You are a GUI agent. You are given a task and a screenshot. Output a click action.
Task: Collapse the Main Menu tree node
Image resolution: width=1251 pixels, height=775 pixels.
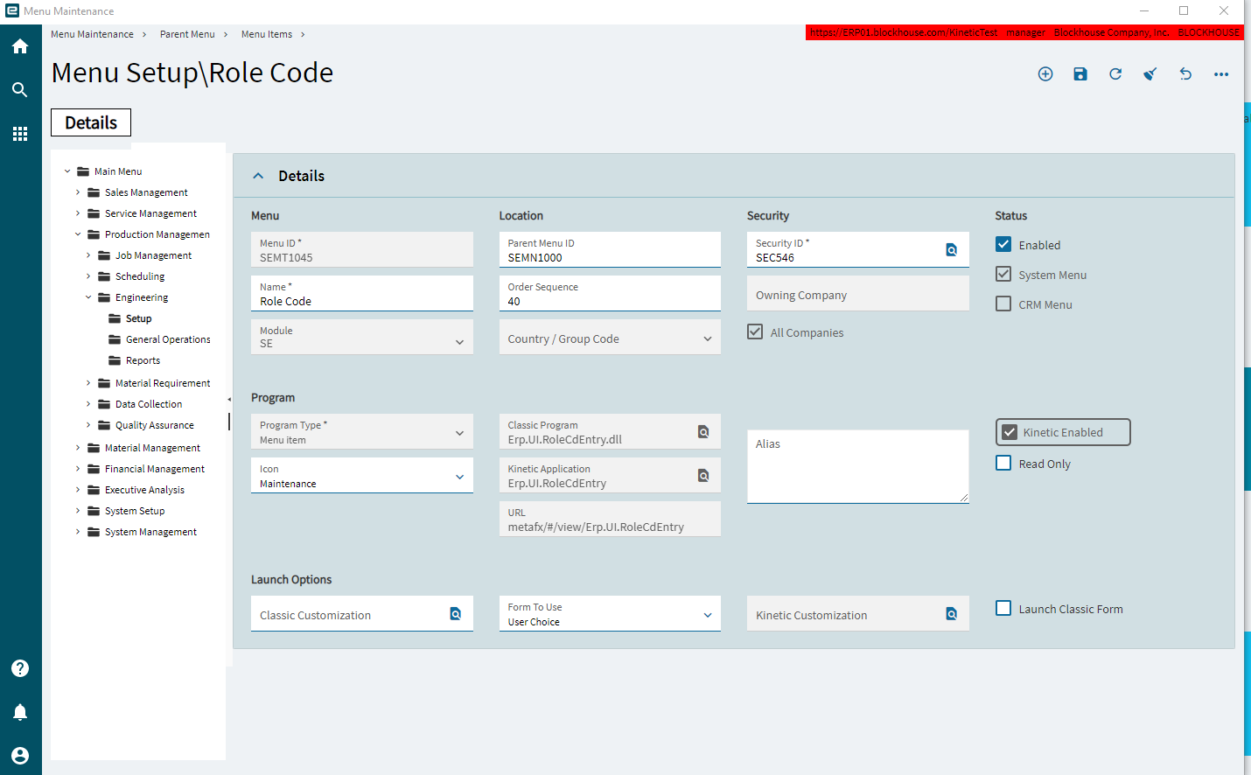(x=67, y=171)
